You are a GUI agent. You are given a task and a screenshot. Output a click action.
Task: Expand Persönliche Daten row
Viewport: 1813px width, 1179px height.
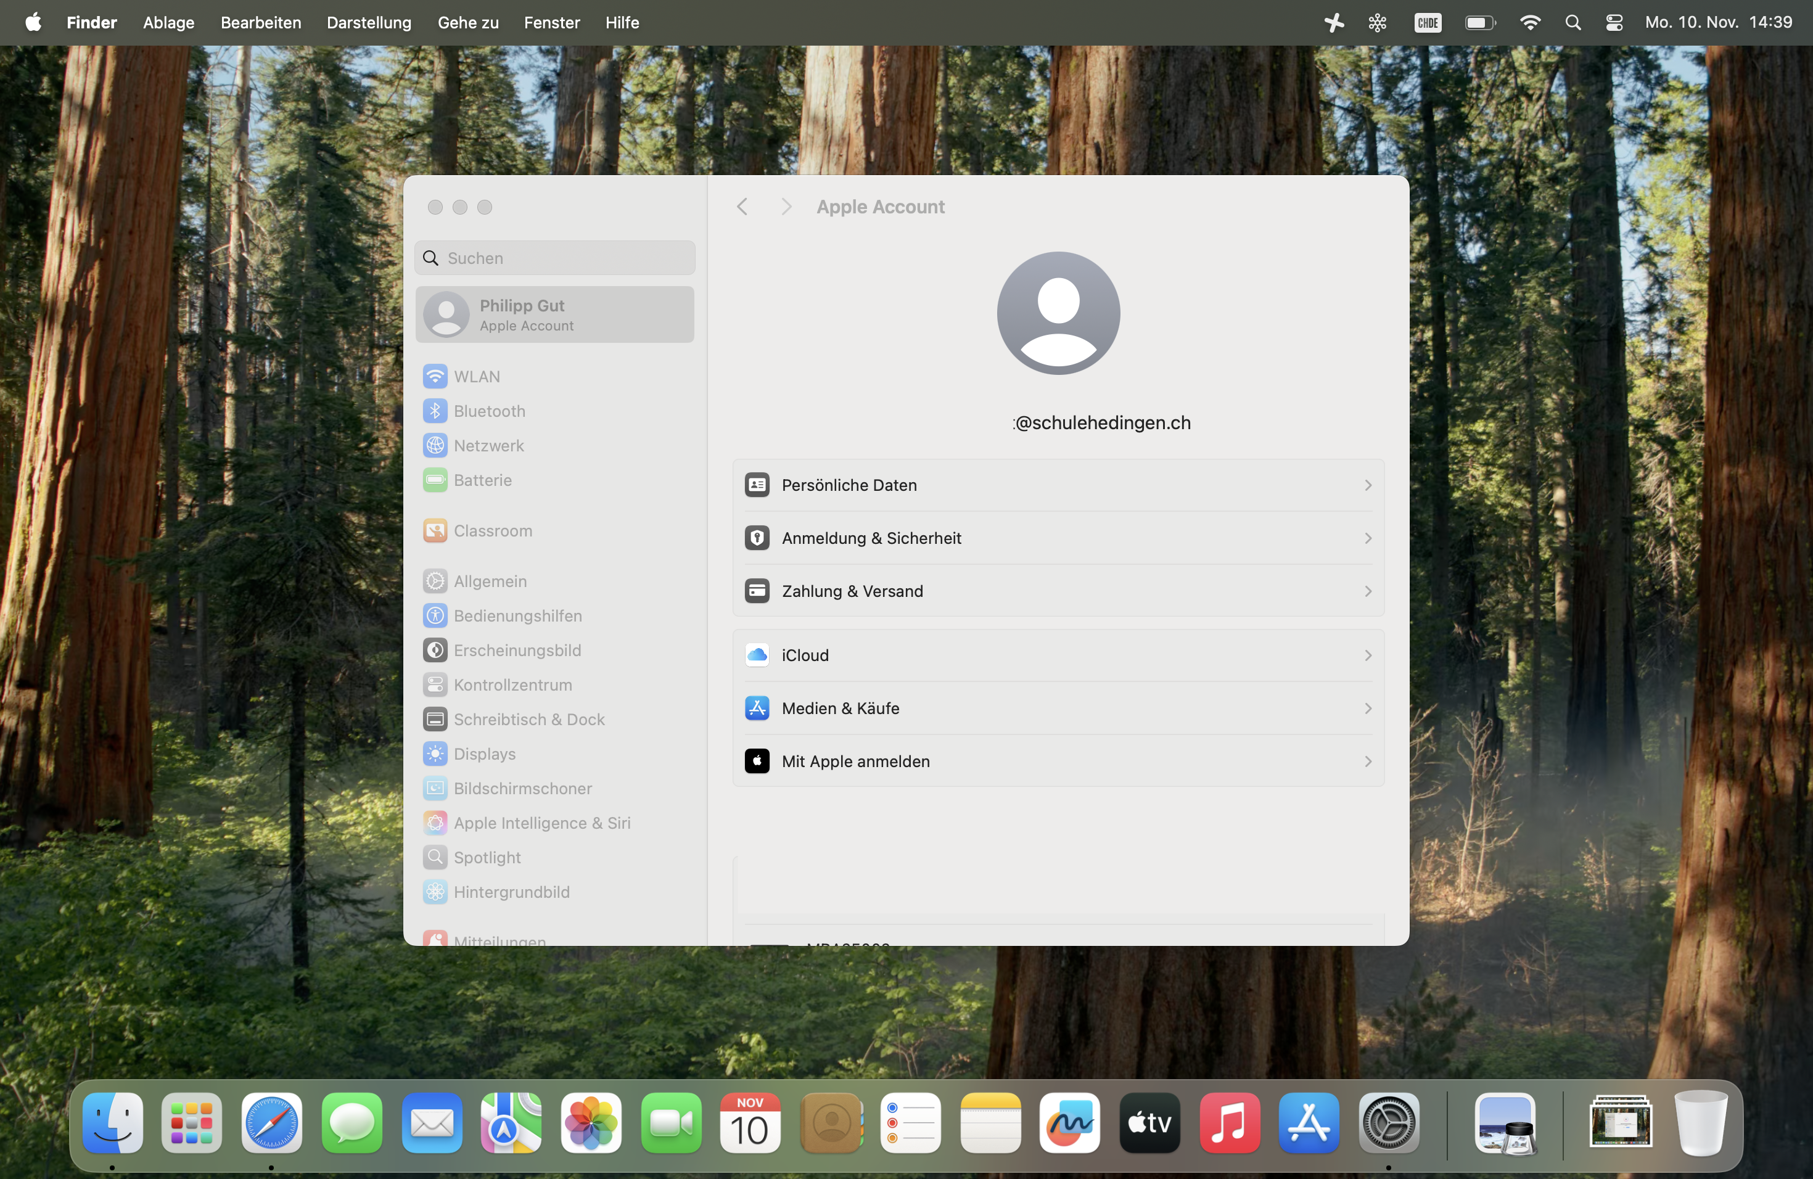pyautogui.click(x=1058, y=485)
